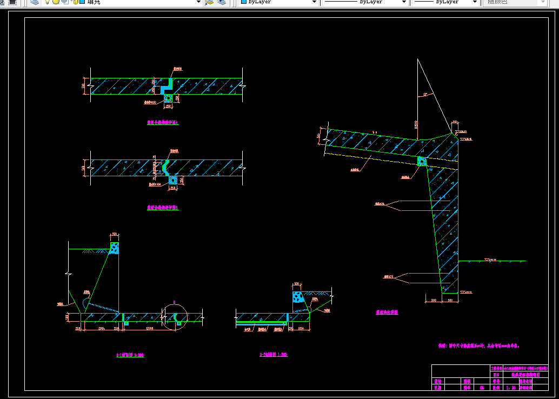Select the '05' drawing number cell
The height and width of the screenshot is (399, 559).
482,388
